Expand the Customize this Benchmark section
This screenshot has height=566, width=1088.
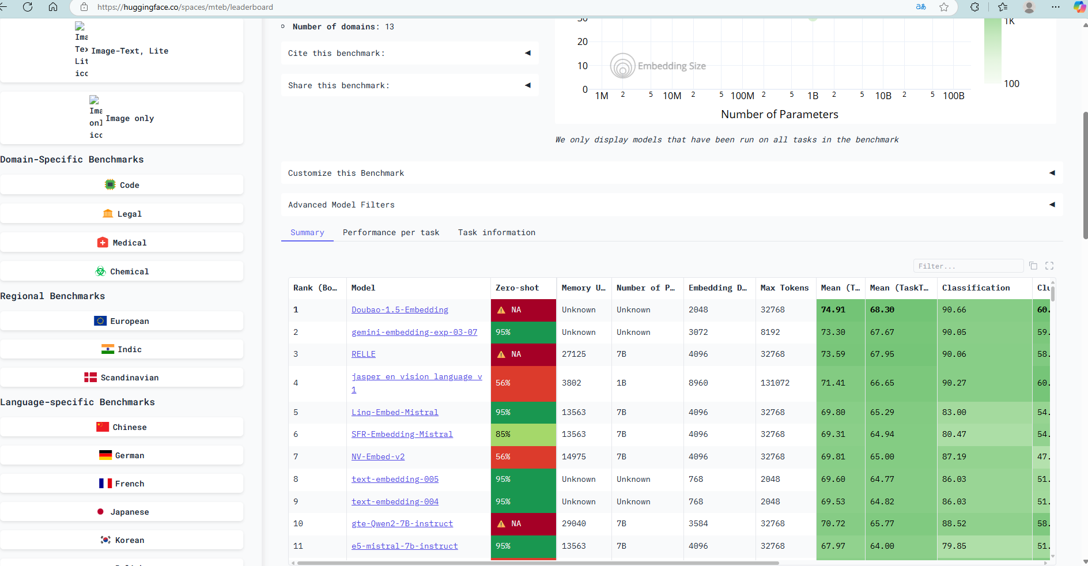[x=672, y=173]
